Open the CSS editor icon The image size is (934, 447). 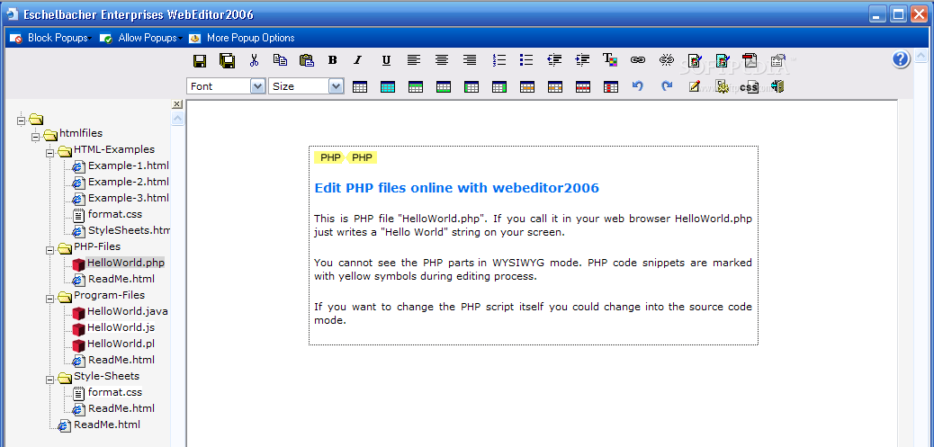pos(750,87)
